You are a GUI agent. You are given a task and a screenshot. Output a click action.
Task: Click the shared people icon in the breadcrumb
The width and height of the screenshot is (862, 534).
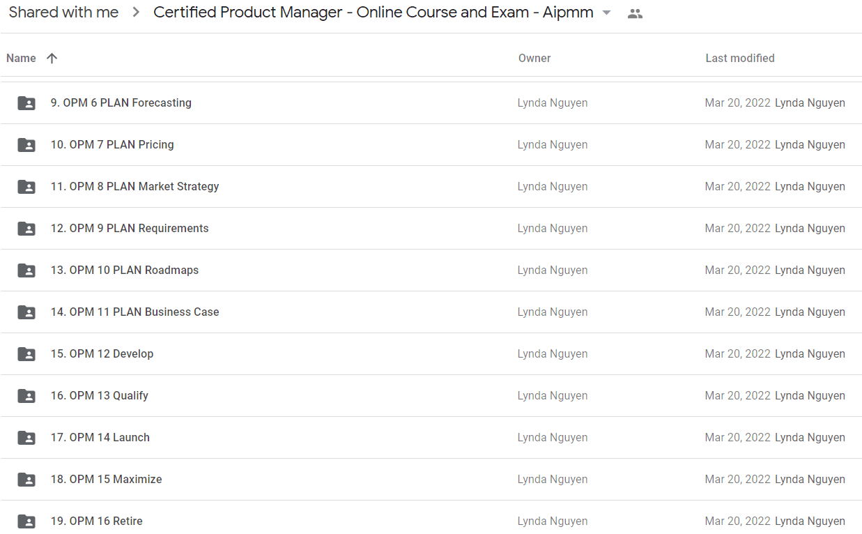point(635,13)
